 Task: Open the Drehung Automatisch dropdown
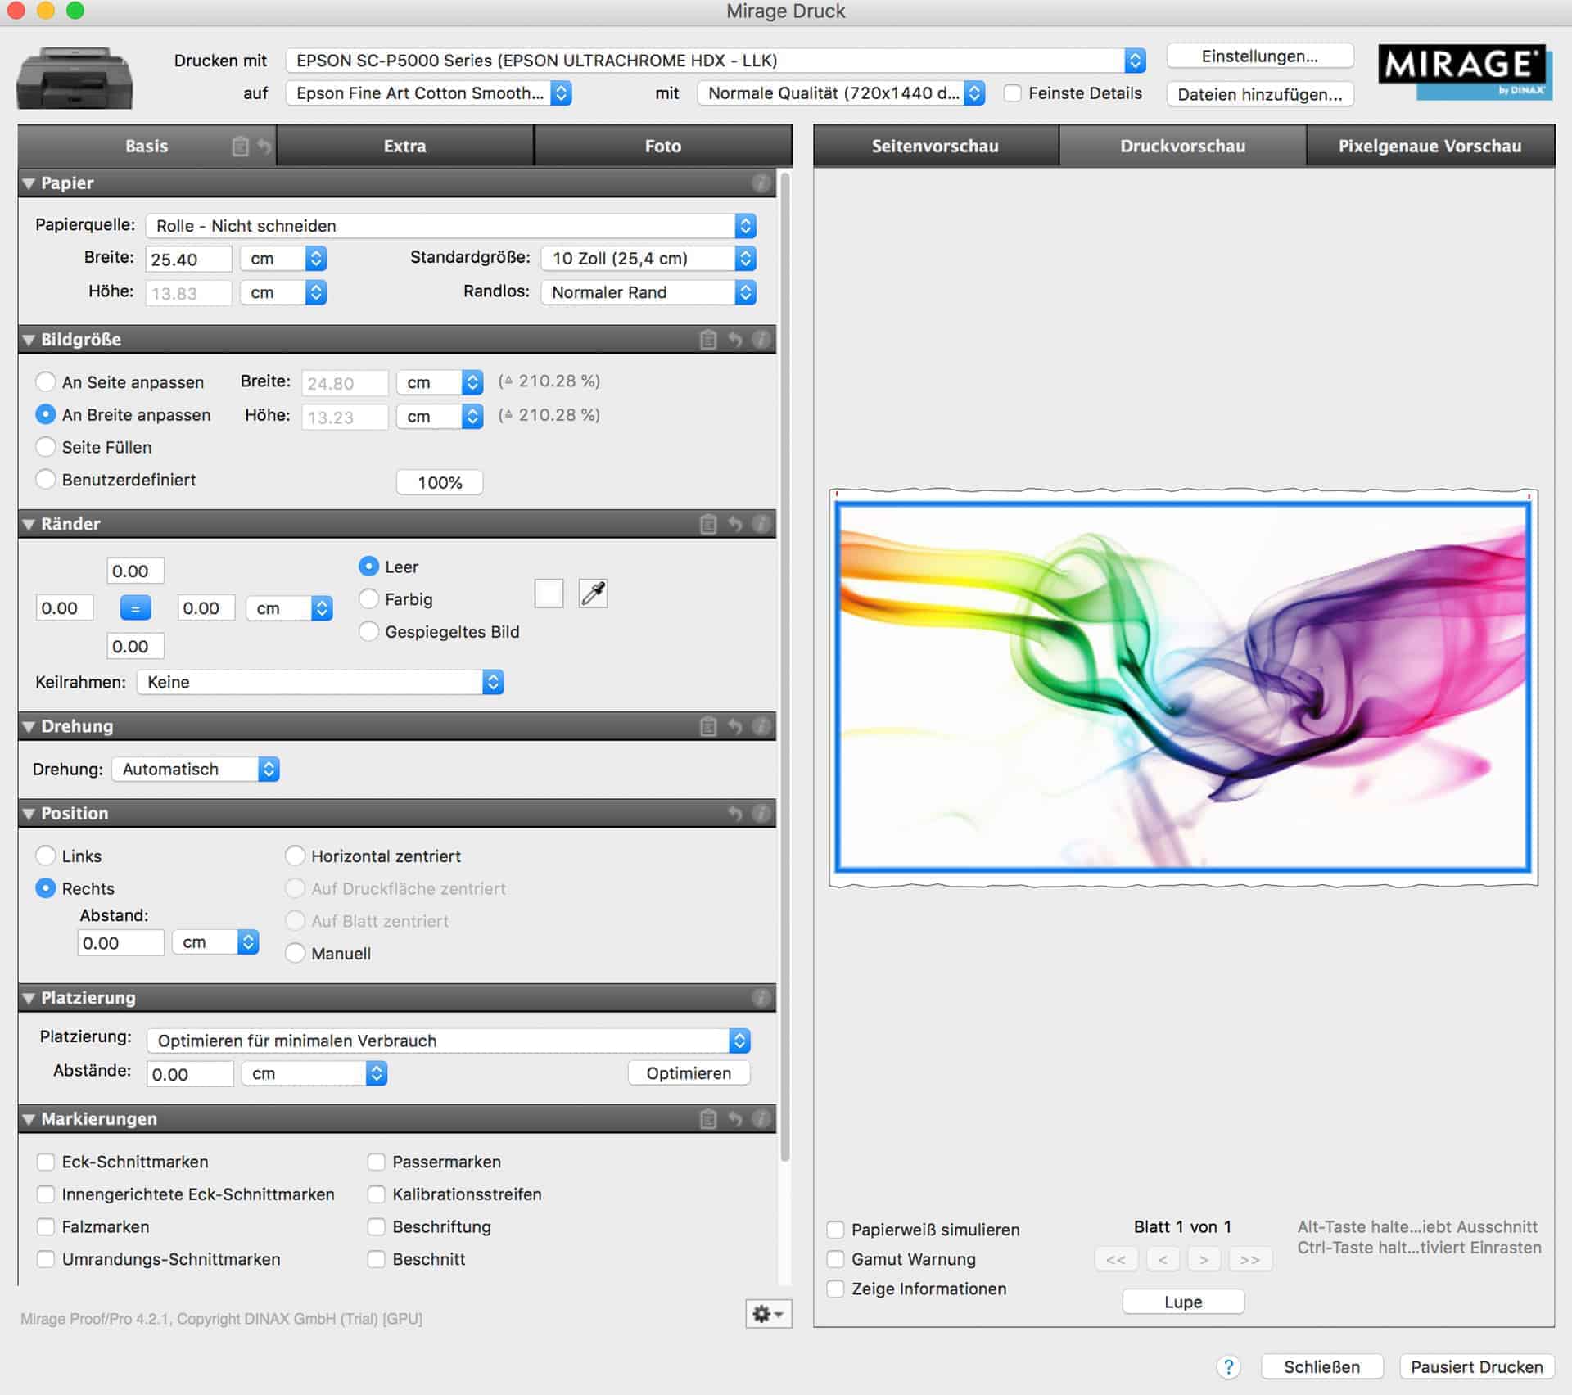[x=196, y=770]
